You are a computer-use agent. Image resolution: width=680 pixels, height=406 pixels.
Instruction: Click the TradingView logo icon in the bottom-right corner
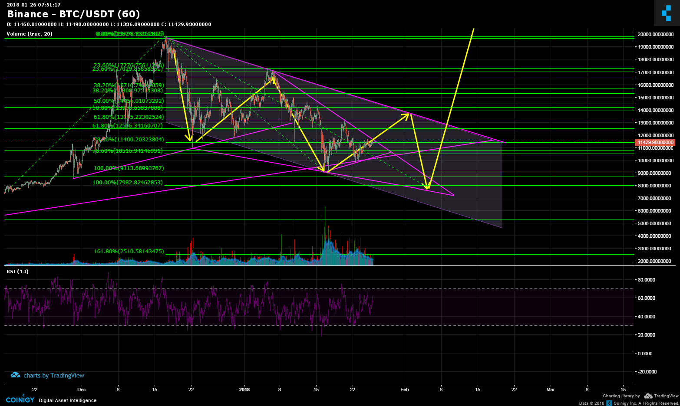click(649, 396)
